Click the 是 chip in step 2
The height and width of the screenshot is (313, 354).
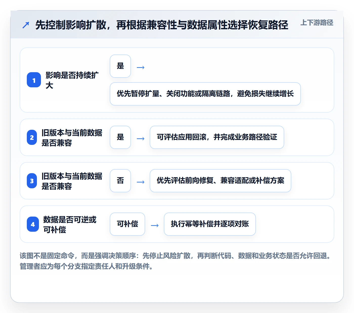click(x=120, y=137)
